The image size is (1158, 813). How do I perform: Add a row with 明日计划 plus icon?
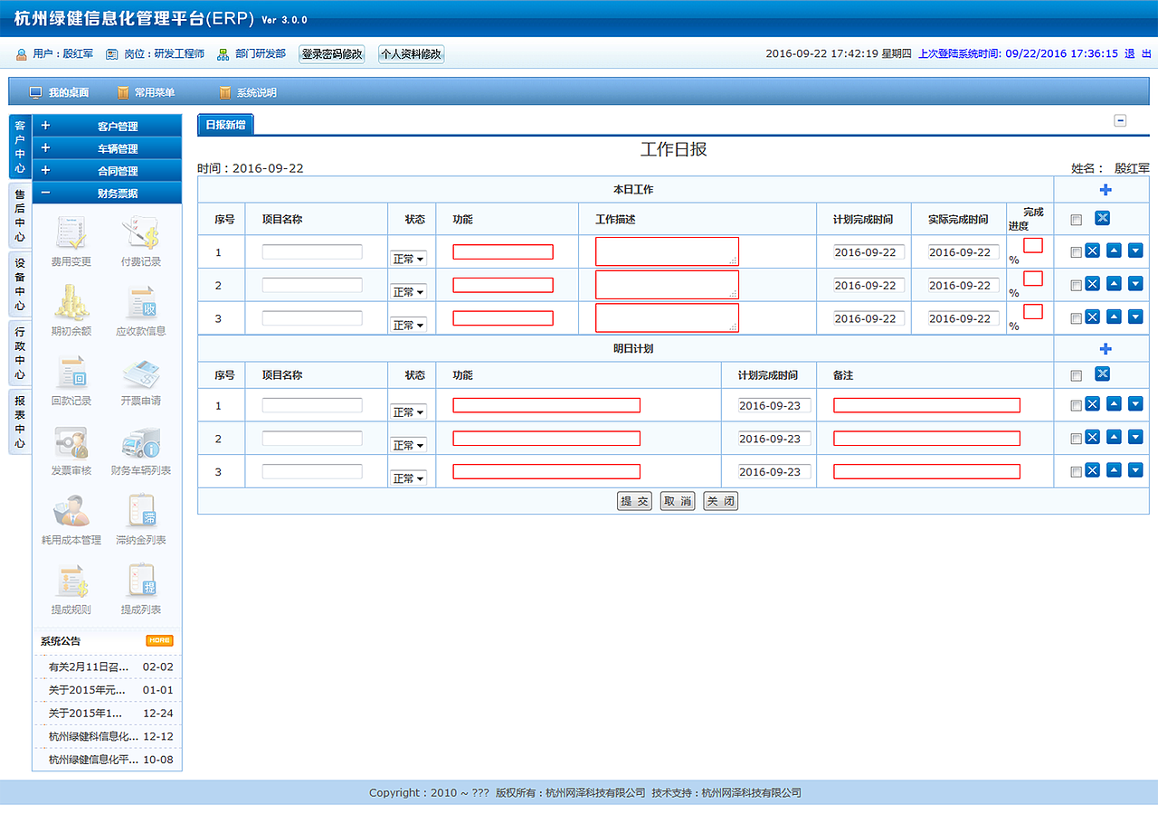coord(1105,349)
